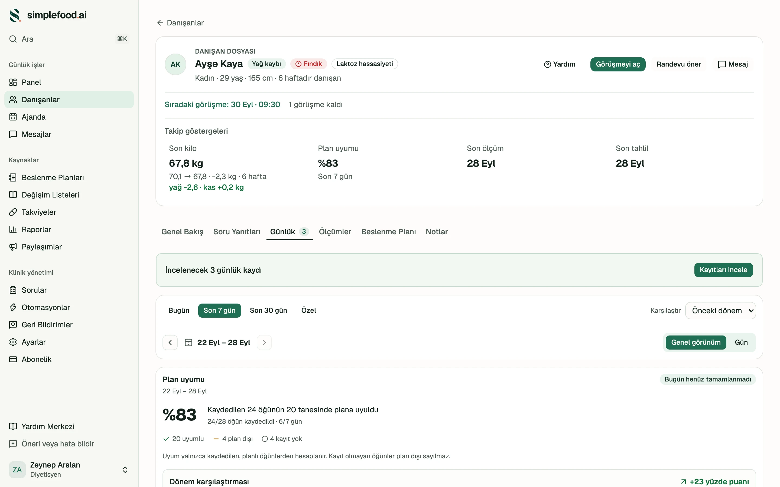Select the Son 30 gün period
The image size is (780, 487).
[268, 311]
